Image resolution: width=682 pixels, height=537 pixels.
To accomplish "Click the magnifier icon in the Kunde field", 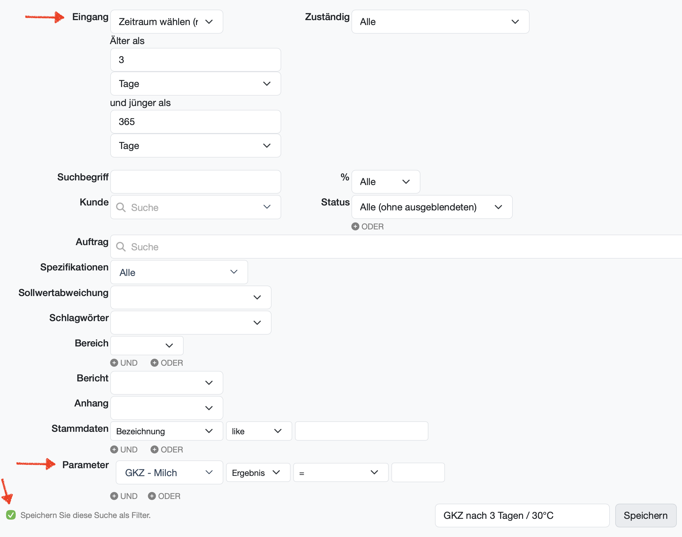I will click(120, 207).
